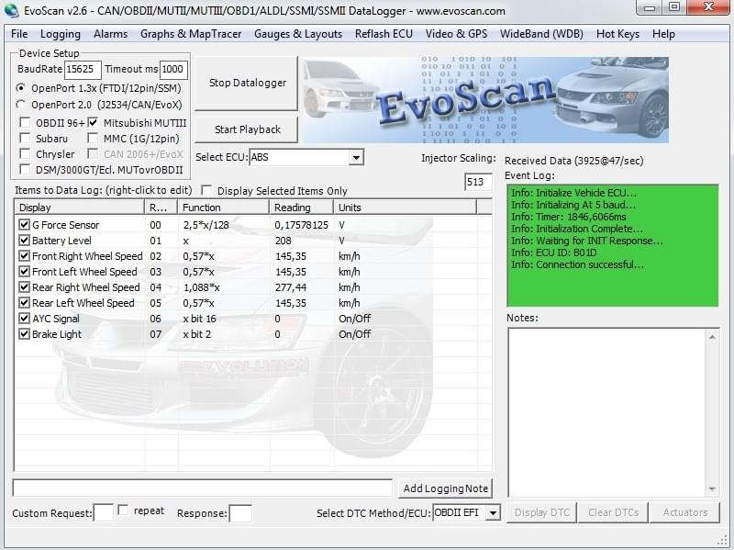Open Graphs & MapTracer menu
Viewport: 734px width, 550px height.
coord(191,34)
